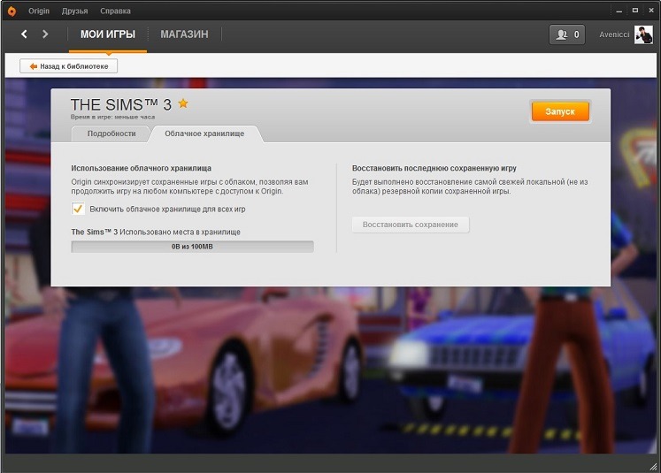Open the Origin menu
This screenshot has height=473, width=661.
[x=39, y=11]
